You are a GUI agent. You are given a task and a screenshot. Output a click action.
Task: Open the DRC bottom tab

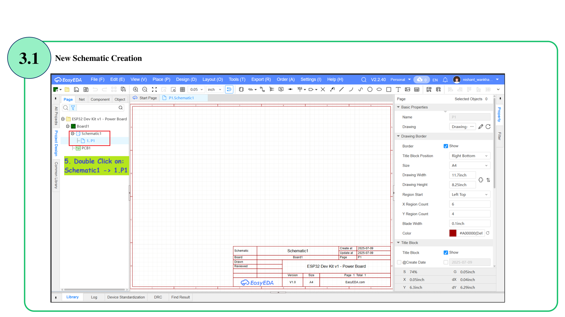[158, 297]
